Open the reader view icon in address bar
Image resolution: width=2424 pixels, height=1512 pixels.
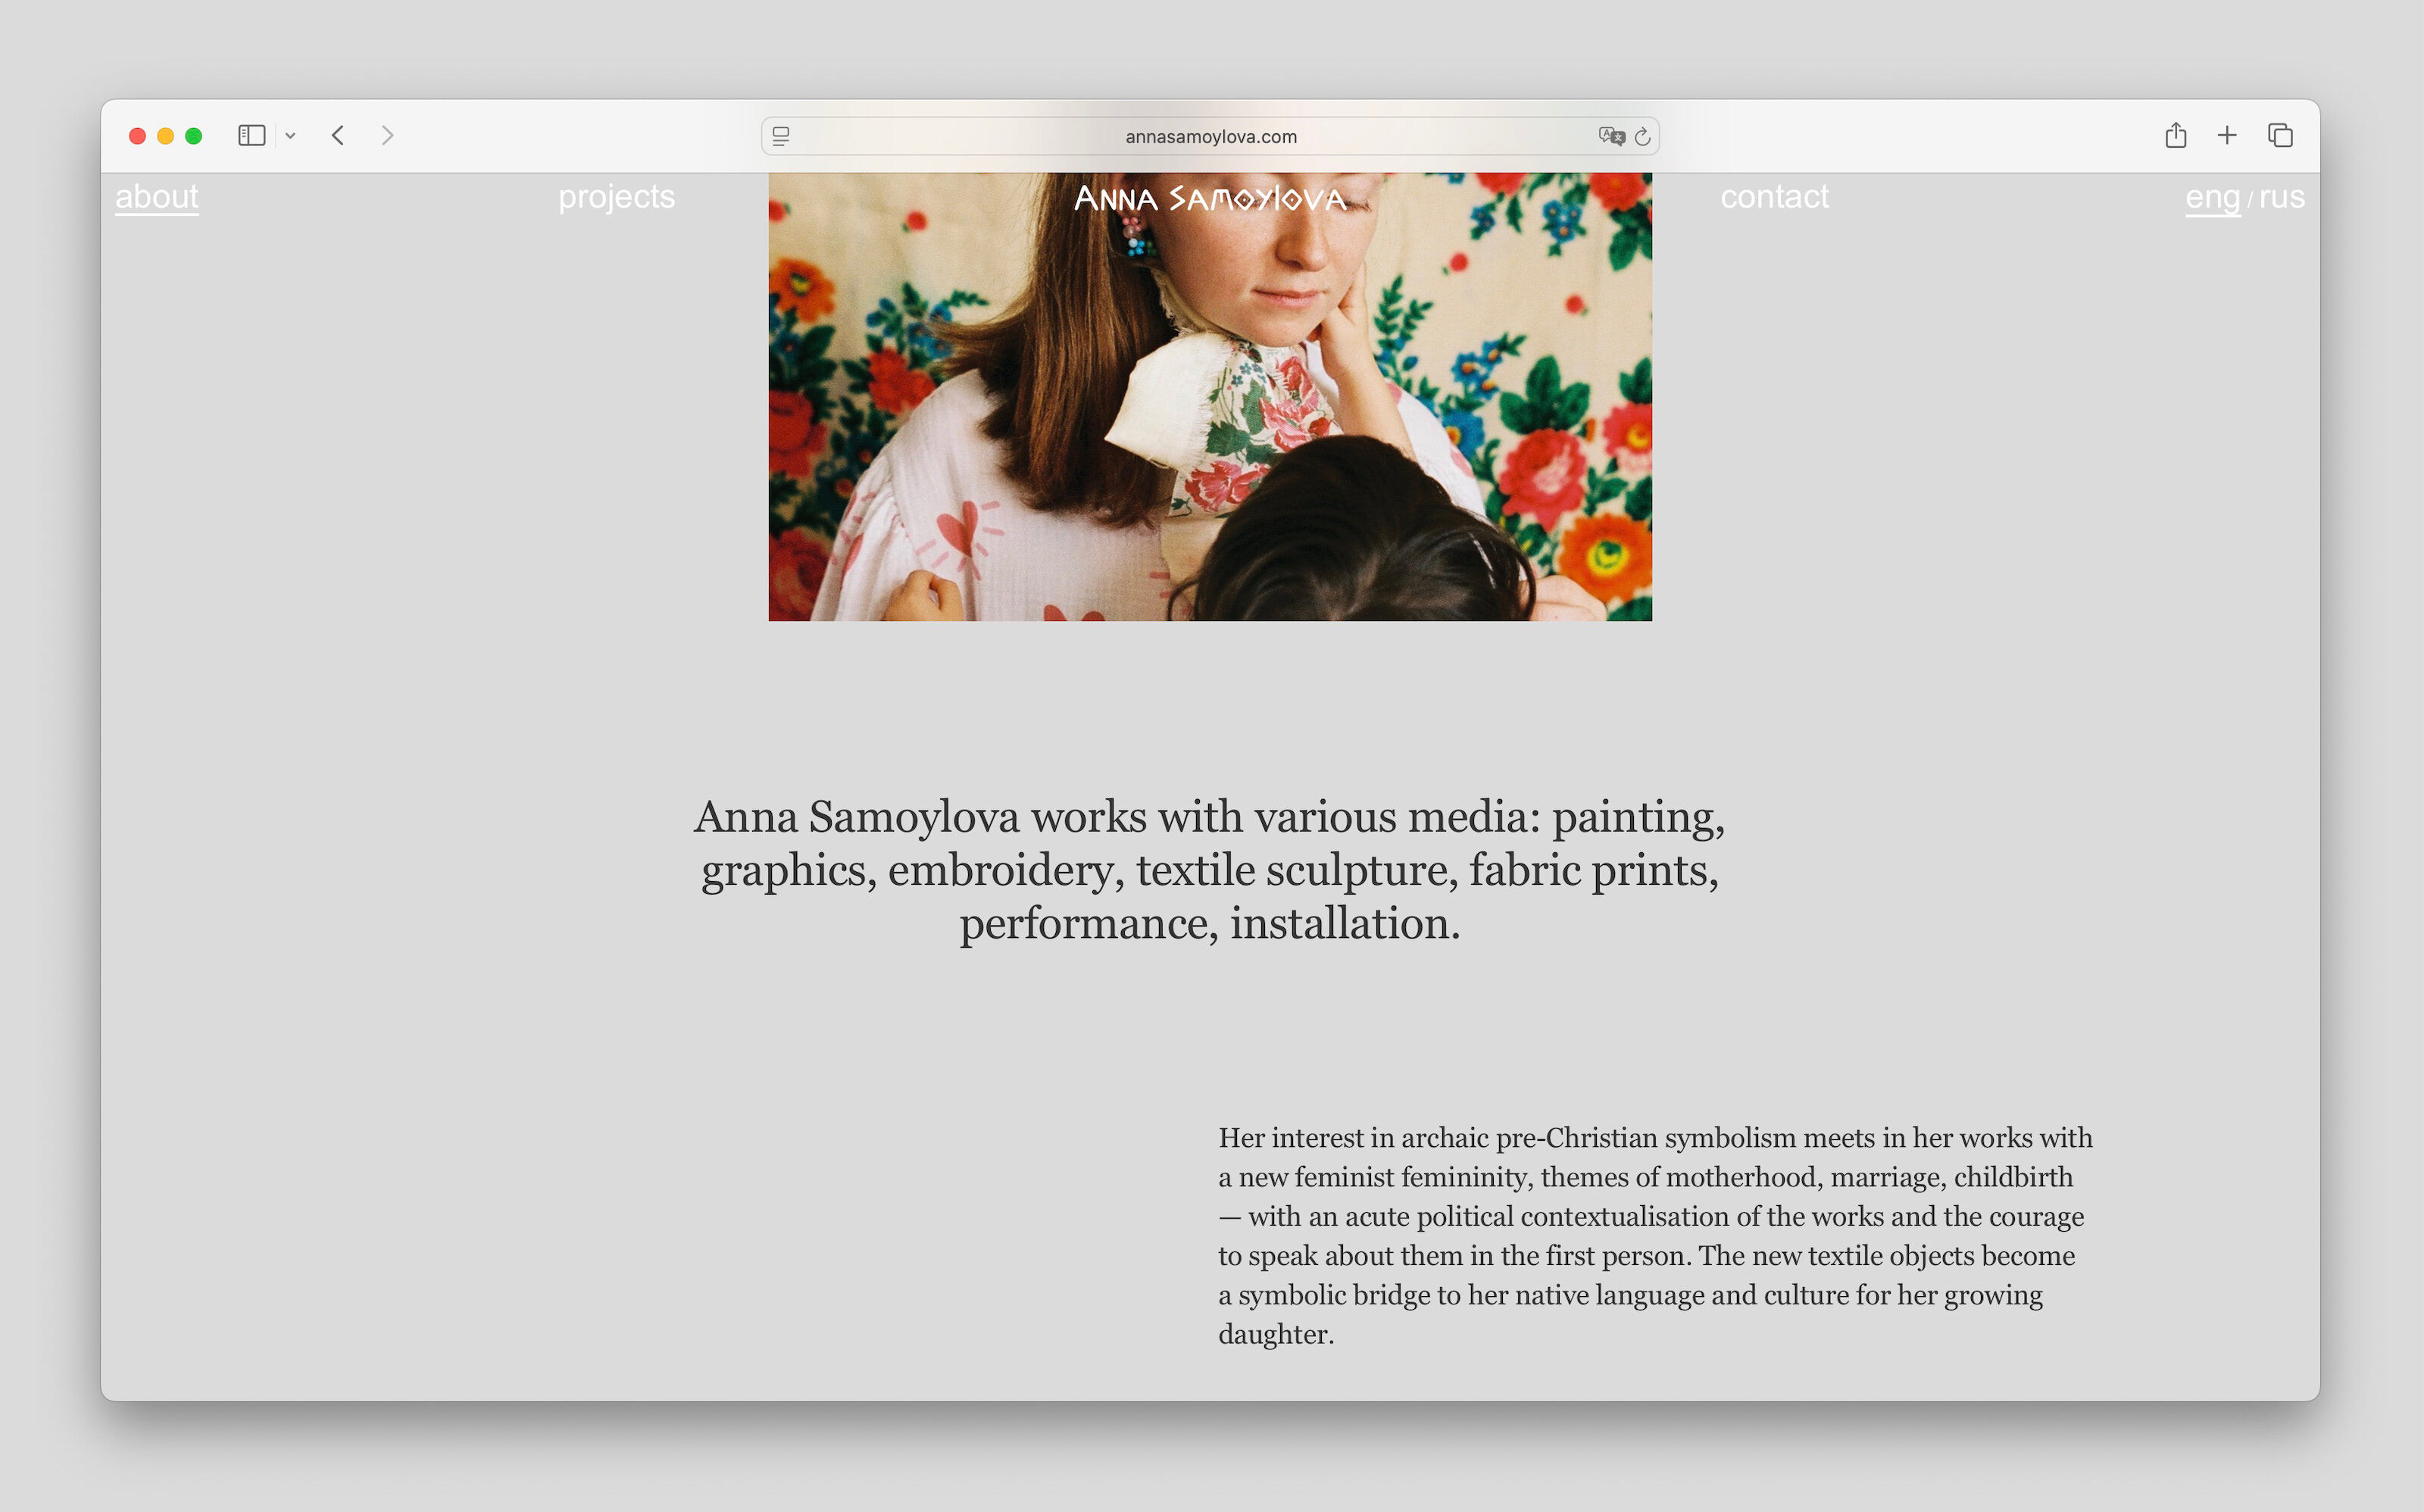tap(781, 136)
